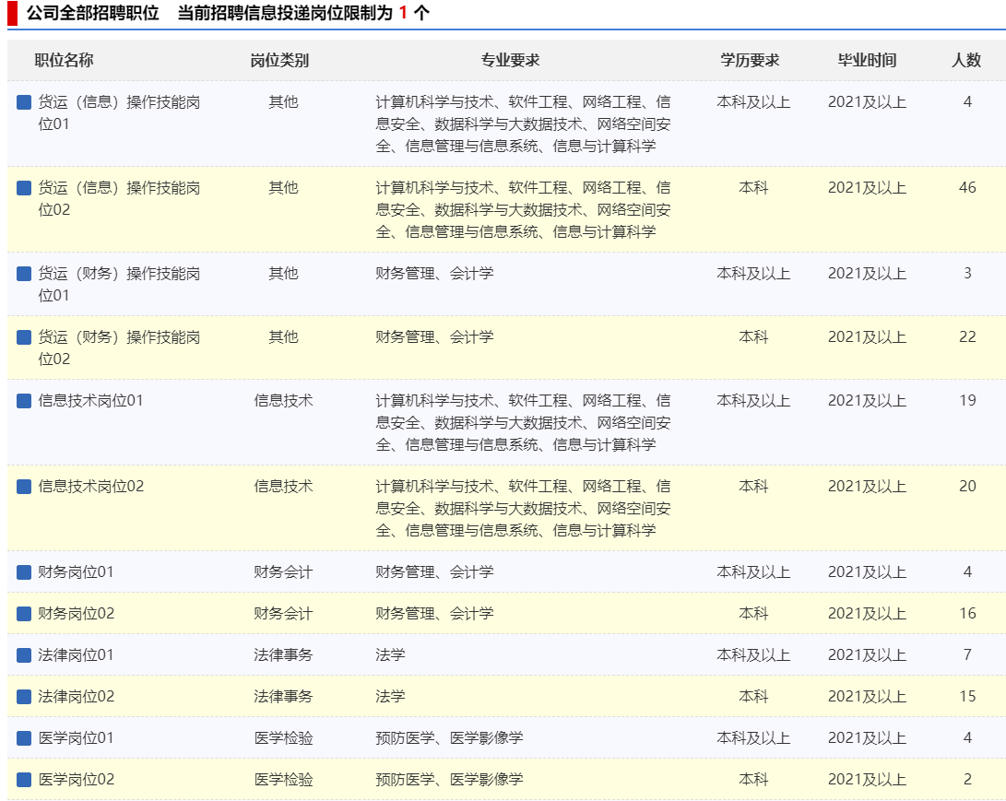Click the 职位名称 column header

64,60
